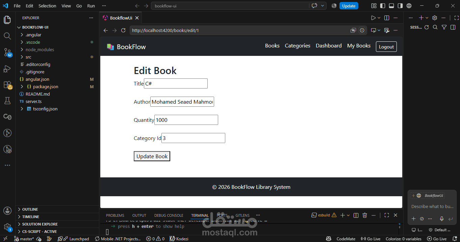This screenshot has width=460, height=242.
Task: Click the Title input field
Action: [176, 83]
